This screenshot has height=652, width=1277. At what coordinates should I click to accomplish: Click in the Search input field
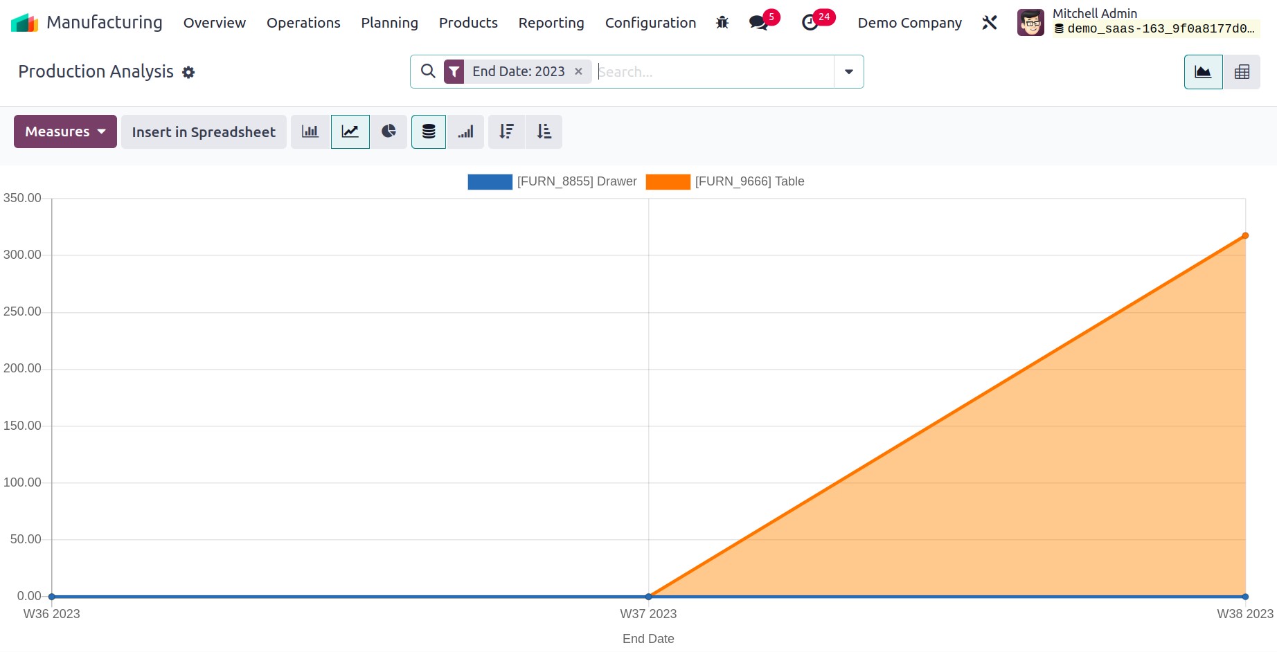tap(714, 71)
